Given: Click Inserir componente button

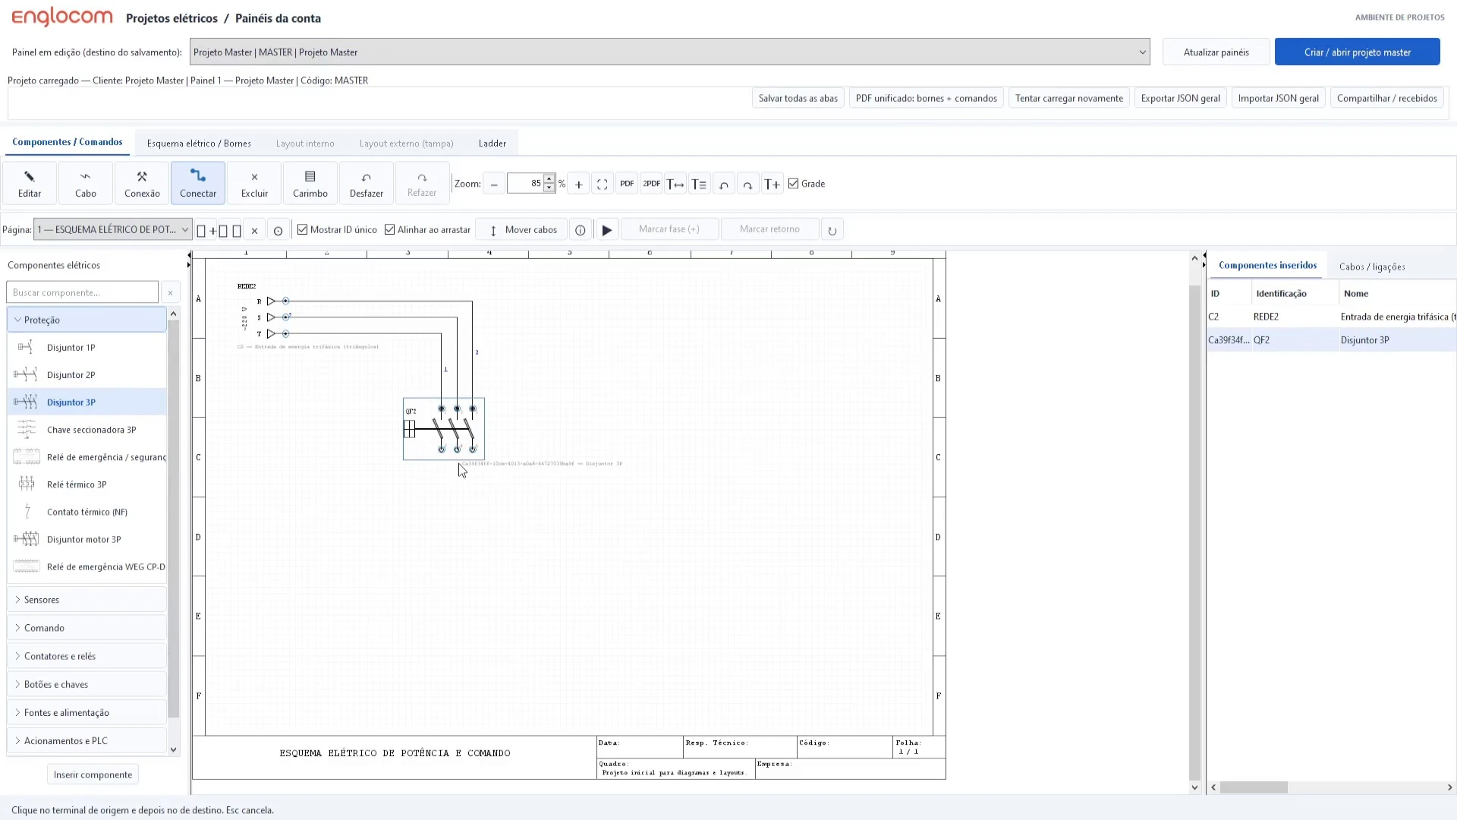Looking at the screenshot, I should pyautogui.click(x=93, y=774).
